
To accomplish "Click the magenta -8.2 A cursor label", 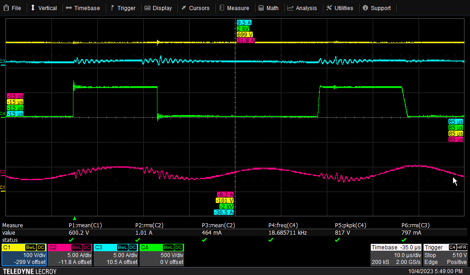I will (x=225, y=194).
